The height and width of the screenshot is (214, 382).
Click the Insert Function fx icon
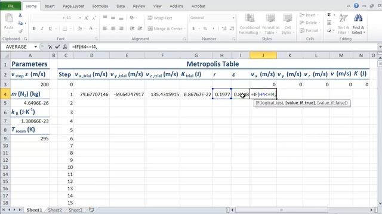pyautogui.click(x=65, y=47)
